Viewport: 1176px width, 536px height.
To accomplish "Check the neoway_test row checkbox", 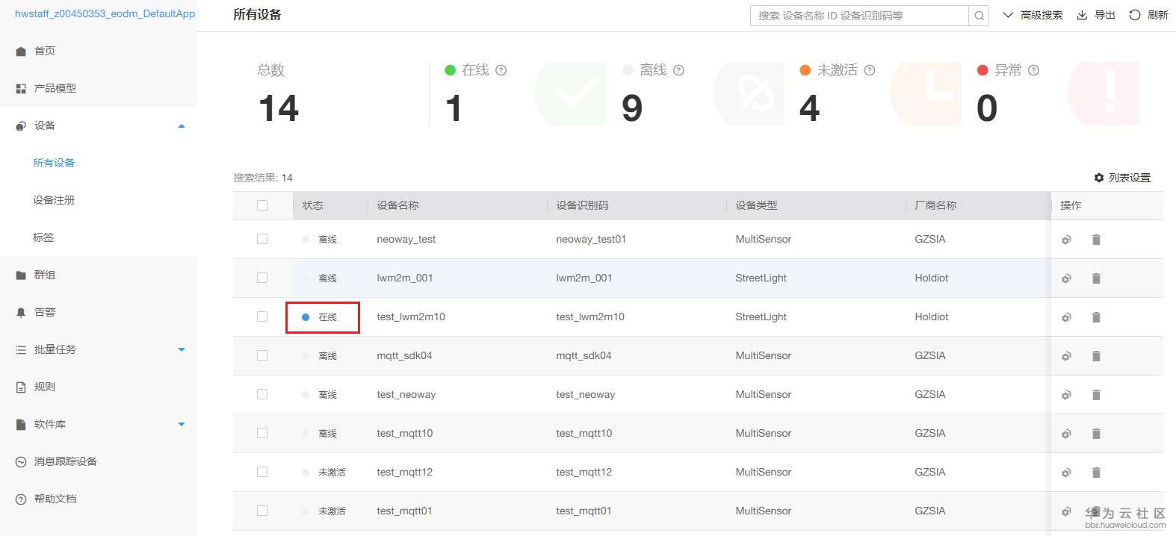I will click(x=262, y=239).
